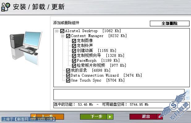Uncheck the Alcatel Desktop checkbox
191x123 pixels.
tap(62, 31)
